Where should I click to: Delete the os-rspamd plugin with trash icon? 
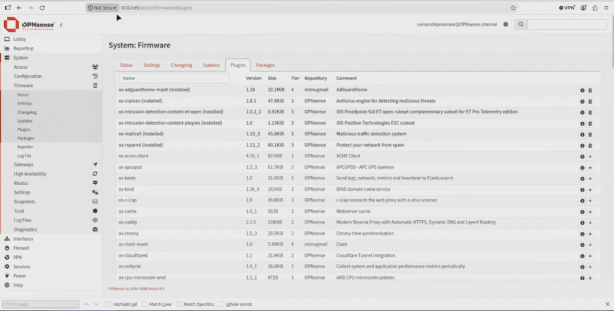point(590,145)
